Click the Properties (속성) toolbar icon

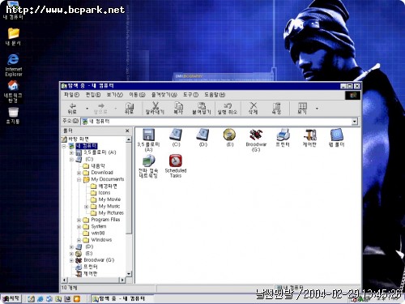pyautogui.click(x=276, y=105)
